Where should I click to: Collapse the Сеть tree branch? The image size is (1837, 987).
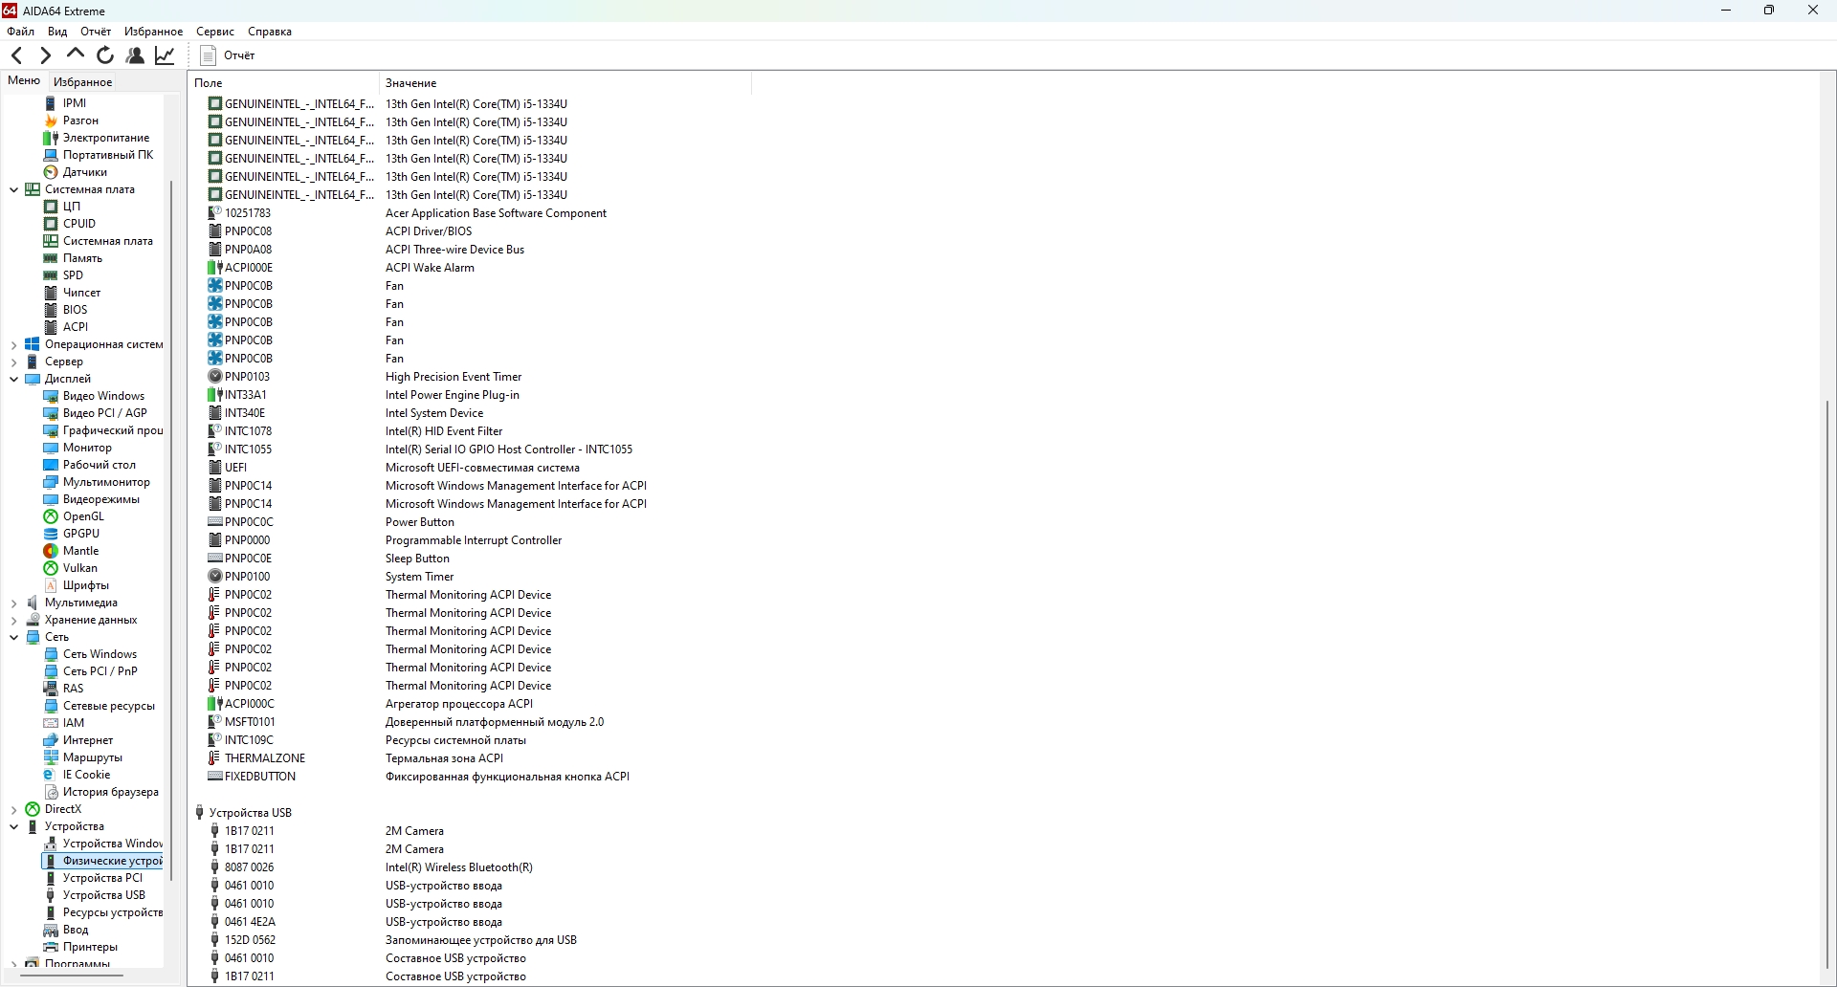13,637
